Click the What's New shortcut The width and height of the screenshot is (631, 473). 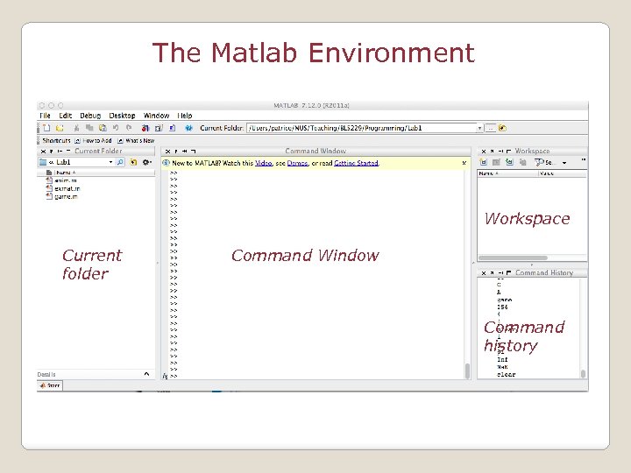[136, 140]
